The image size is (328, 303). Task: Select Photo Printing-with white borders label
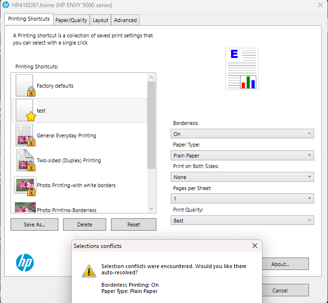[76, 185]
